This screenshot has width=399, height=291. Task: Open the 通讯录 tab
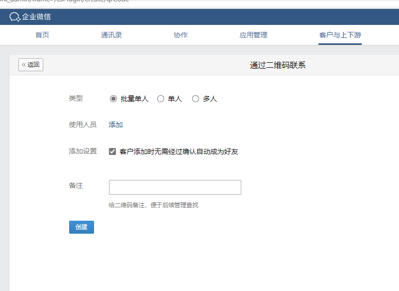[x=111, y=35]
